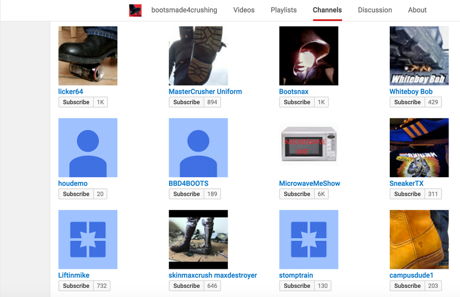Subscribe to houdemo

pos(76,194)
